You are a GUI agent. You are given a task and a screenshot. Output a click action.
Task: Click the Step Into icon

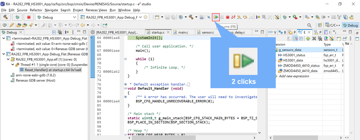pyautogui.click(x=240, y=17)
